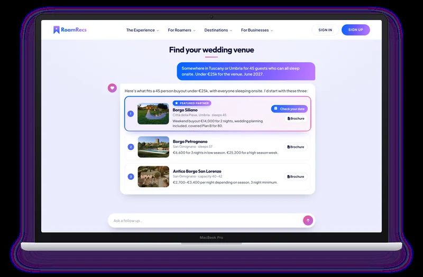This screenshot has width=423, height=277.
Task: Click the Antico Borgo San Lorenzo title
Action: point(197,171)
